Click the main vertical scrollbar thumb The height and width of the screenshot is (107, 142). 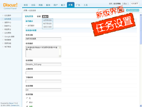point(141,30)
